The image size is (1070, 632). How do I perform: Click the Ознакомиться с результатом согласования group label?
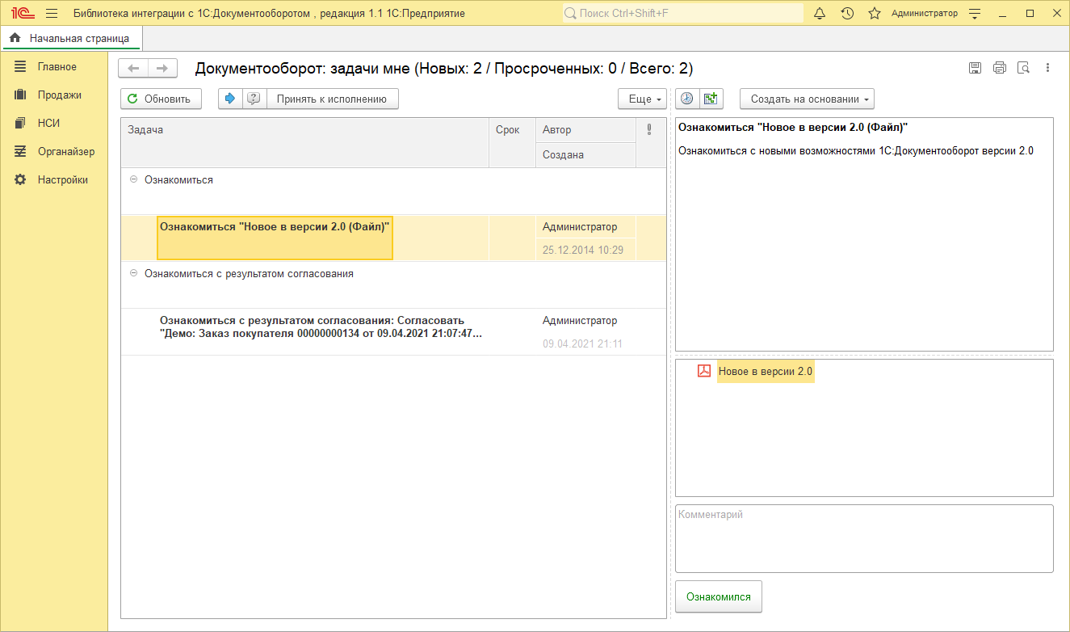point(249,274)
